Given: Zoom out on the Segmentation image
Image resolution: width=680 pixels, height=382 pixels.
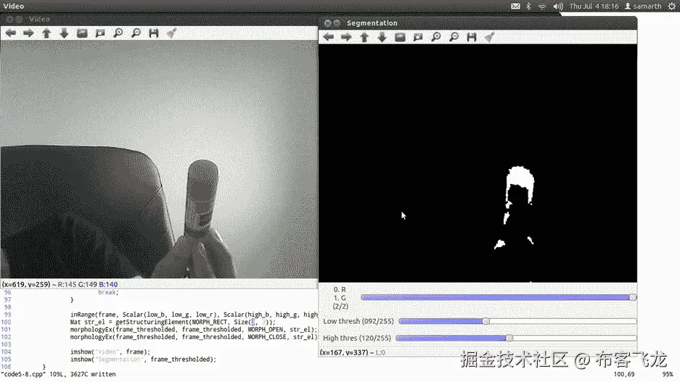Looking at the screenshot, I should pyautogui.click(x=454, y=37).
